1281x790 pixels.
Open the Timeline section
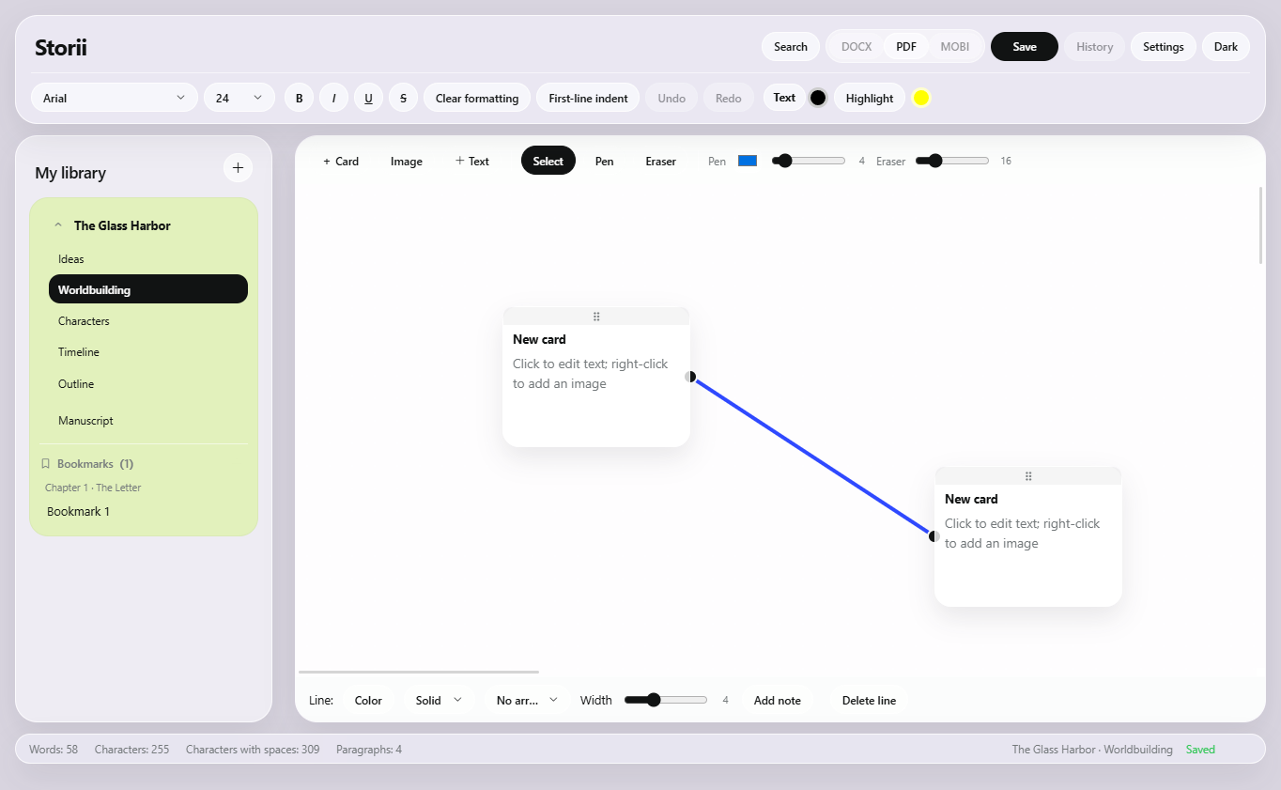point(148,352)
